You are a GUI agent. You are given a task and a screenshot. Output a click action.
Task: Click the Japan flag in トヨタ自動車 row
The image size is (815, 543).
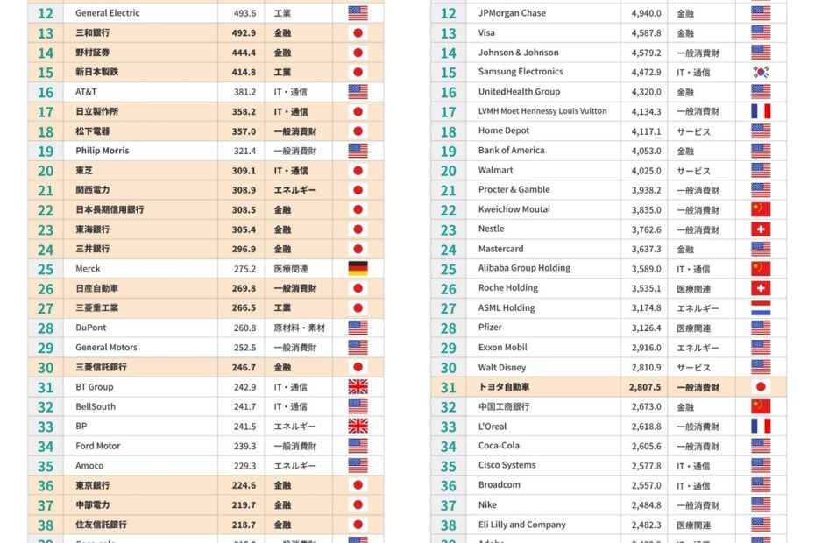[x=761, y=386]
